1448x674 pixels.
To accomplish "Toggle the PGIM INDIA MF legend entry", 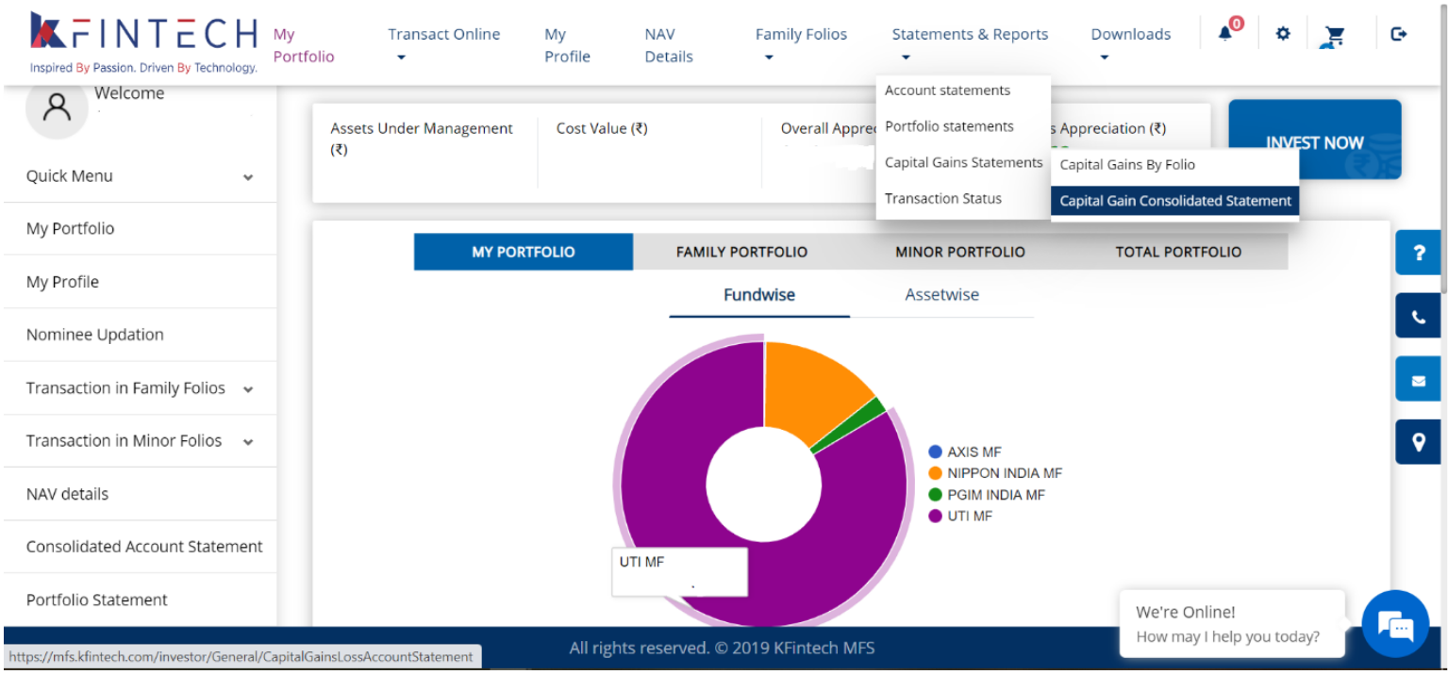I will click(995, 495).
